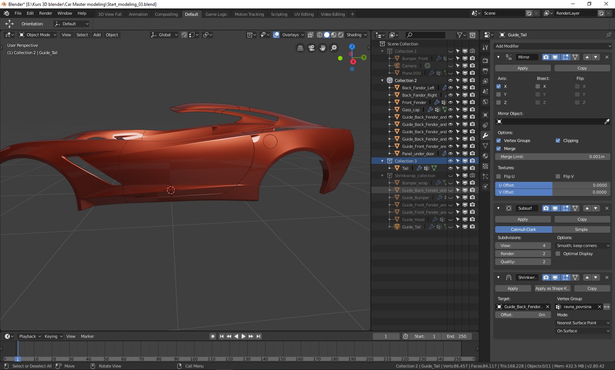Viewport: 615px width, 370px height.
Task: Open the File menu
Action: pyautogui.click(x=18, y=13)
